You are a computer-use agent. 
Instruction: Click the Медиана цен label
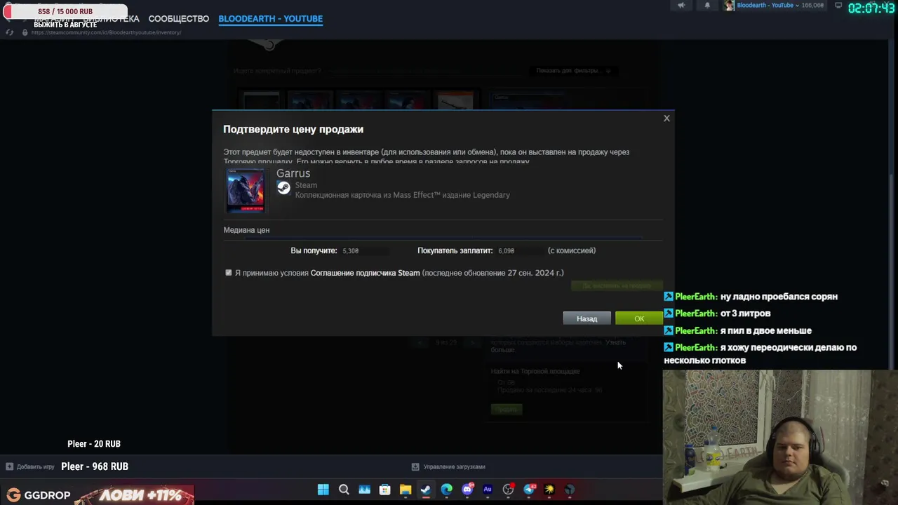pyautogui.click(x=246, y=230)
